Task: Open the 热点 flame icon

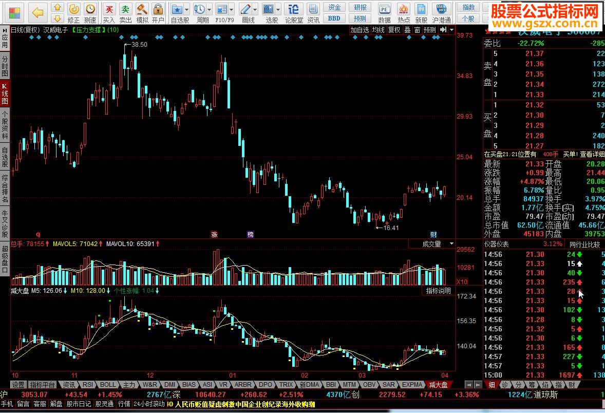Action: [x=404, y=9]
